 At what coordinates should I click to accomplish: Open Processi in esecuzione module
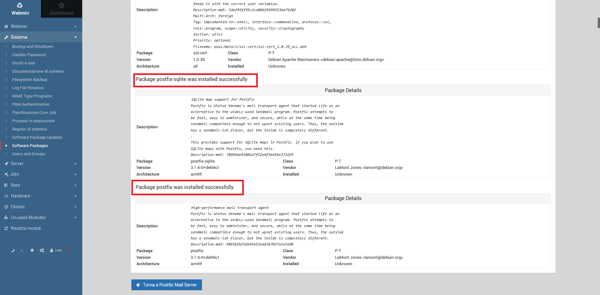33,121
